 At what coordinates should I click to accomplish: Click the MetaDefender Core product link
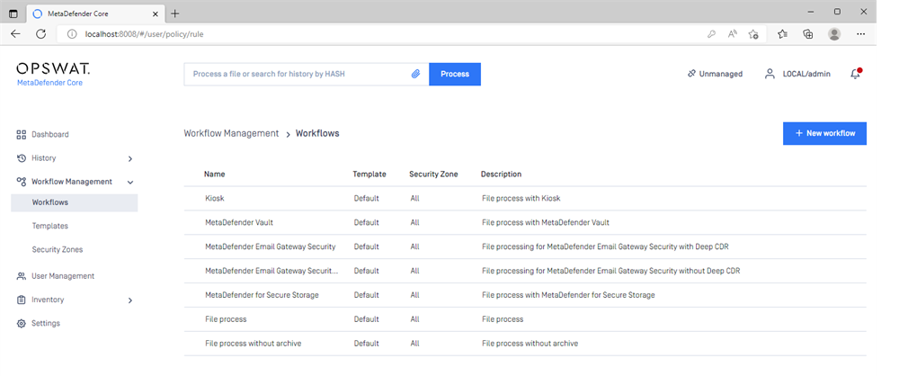[49, 83]
